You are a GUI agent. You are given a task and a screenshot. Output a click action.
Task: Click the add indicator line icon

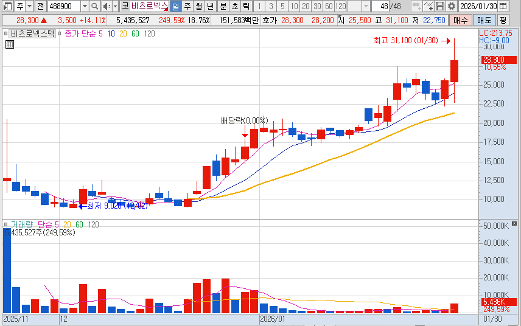428,6
